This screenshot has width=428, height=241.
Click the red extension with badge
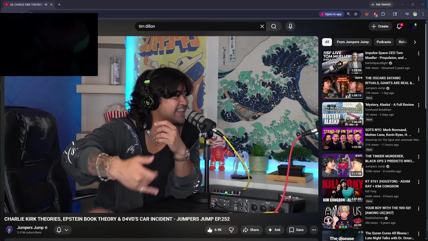click(375, 14)
